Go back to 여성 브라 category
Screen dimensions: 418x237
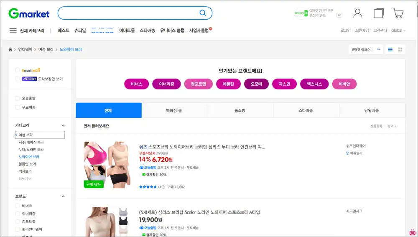coord(40,135)
